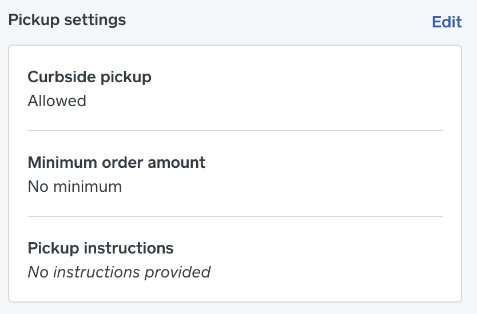Click the word amount in Minimum order amount
This screenshot has height=314, width=477.
(x=176, y=162)
